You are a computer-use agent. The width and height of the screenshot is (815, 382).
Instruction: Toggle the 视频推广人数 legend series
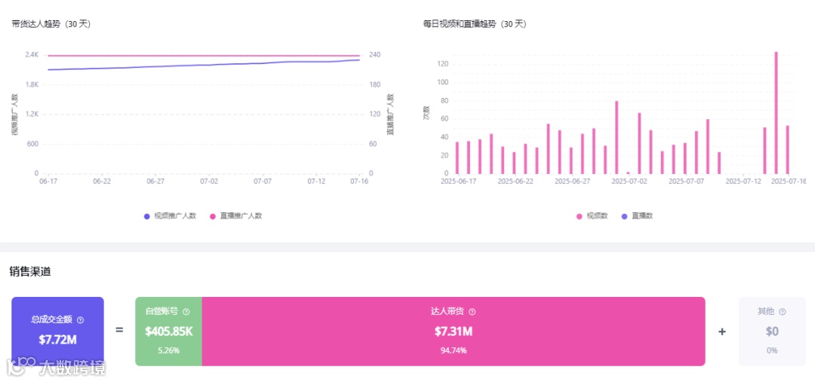[x=170, y=216]
